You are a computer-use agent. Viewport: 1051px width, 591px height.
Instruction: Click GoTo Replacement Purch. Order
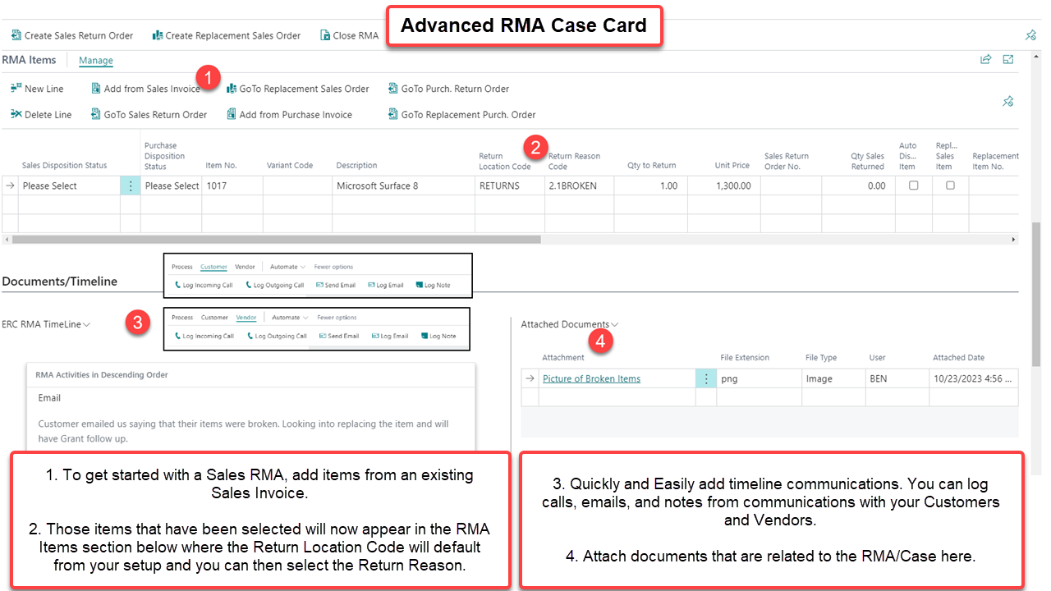(462, 115)
